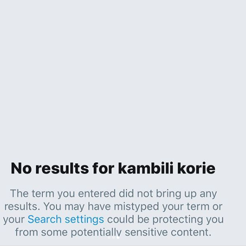Click the word 'sensitive' in last line
246x246 pixels.
pyautogui.click(x=146, y=232)
